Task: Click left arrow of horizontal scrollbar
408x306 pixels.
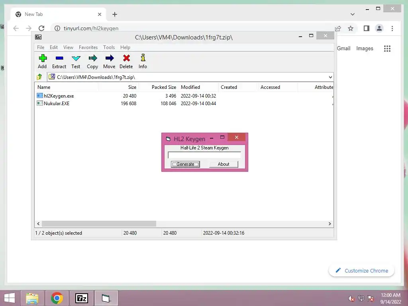Action: coord(38,224)
